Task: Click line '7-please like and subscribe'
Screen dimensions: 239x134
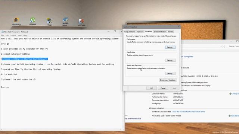Action: point(18,79)
